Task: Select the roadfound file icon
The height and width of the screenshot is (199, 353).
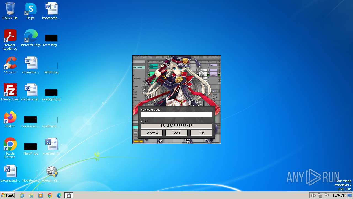Action: [51, 121]
